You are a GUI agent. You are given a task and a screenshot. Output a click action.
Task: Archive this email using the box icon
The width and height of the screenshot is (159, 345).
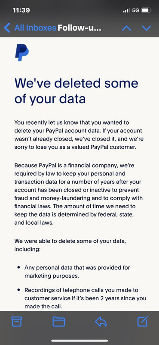(x=17, y=322)
